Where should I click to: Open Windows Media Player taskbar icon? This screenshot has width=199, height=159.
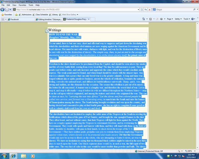(x=33, y=156)
